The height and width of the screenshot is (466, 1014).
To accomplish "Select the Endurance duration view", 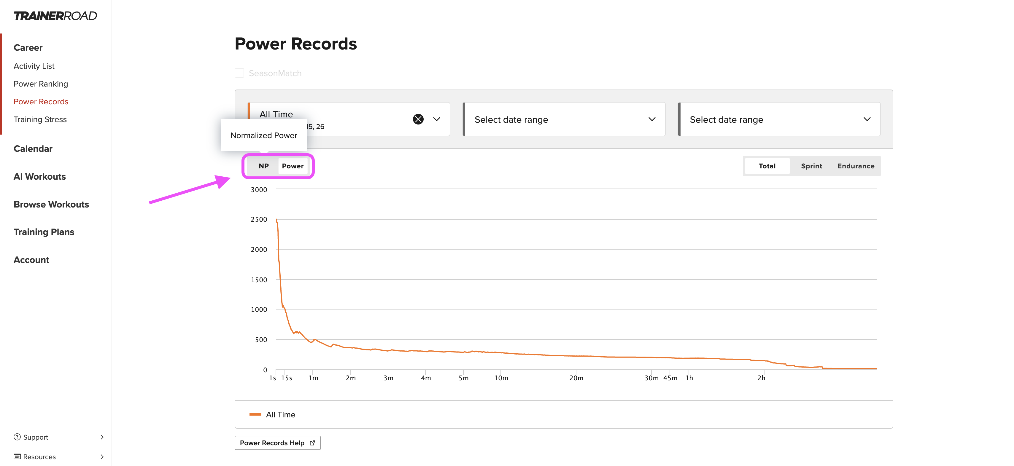I will click(856, 166).
